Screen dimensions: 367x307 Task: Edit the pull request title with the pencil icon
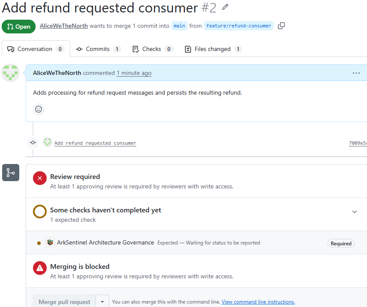point(225,7)
